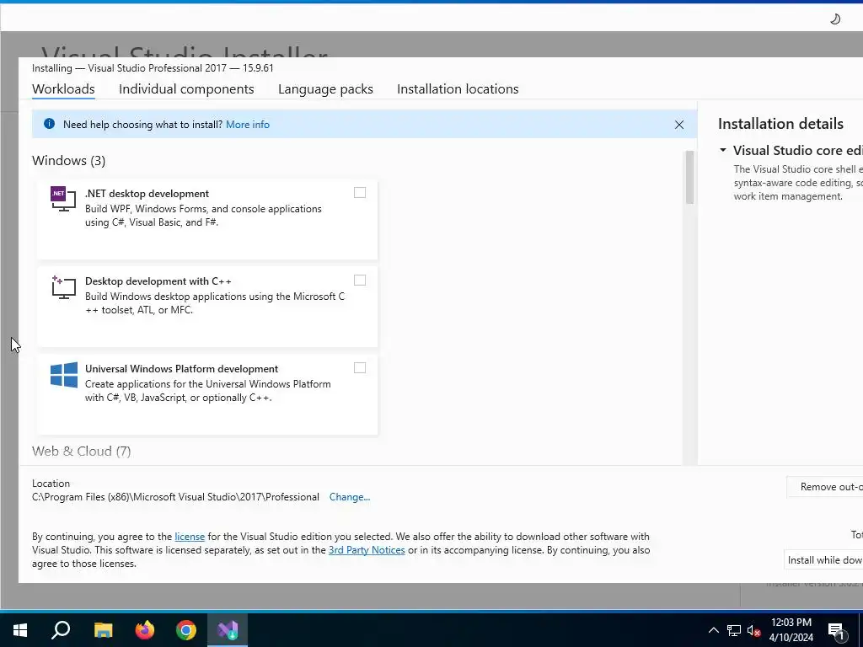Click the Desktop development with C++ title
863x647 pixels.
click(158, 281)
